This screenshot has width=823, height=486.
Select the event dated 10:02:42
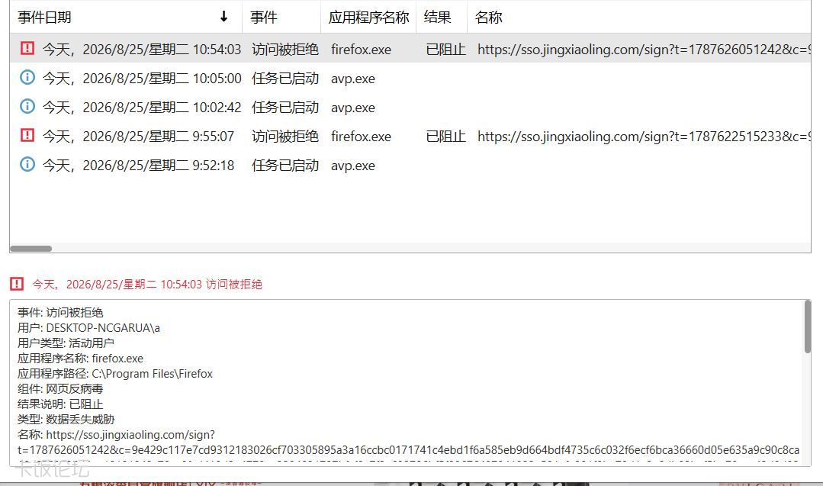coord(410,107)
